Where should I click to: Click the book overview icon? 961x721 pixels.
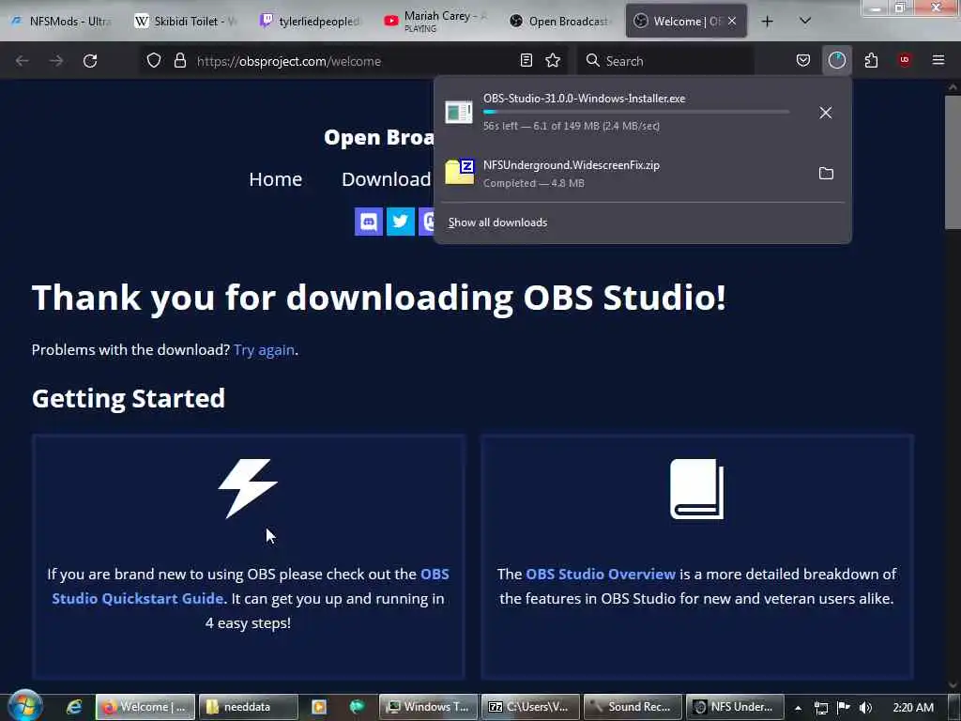click(x=697, y=488)
